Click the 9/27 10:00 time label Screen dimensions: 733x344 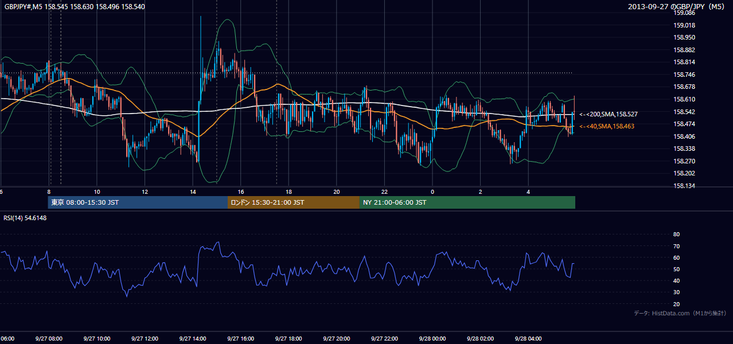[97, 339]
